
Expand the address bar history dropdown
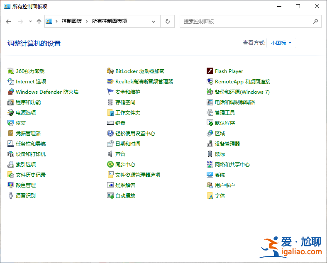(x=154, y=22)
